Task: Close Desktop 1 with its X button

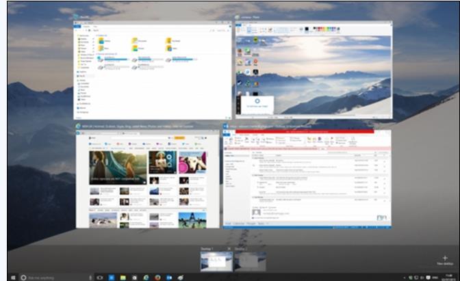Action: [229, 249]
